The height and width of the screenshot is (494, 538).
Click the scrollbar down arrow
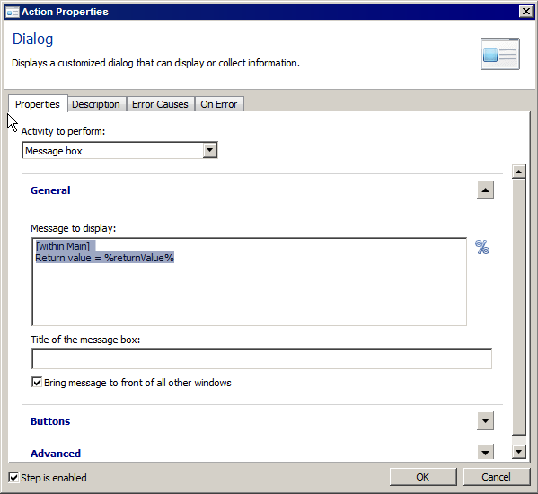519,452
